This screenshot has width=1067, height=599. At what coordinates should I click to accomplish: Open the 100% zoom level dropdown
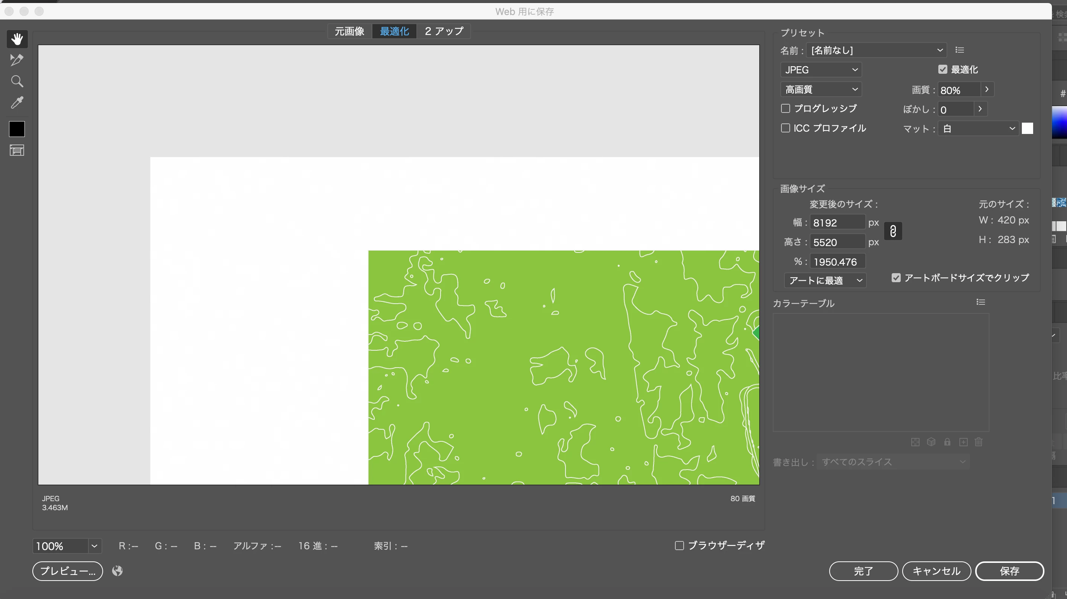(94, 546)
